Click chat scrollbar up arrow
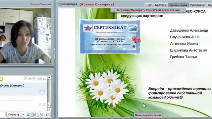Image resolution: width=212 pixels, height=119 pixels. coord(49,77)
